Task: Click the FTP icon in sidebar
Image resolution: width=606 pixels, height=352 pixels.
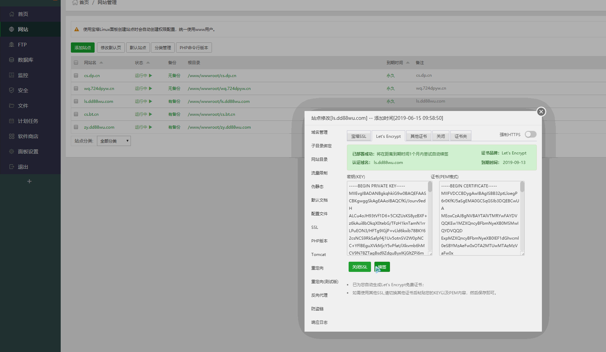Action: (12, 44)
